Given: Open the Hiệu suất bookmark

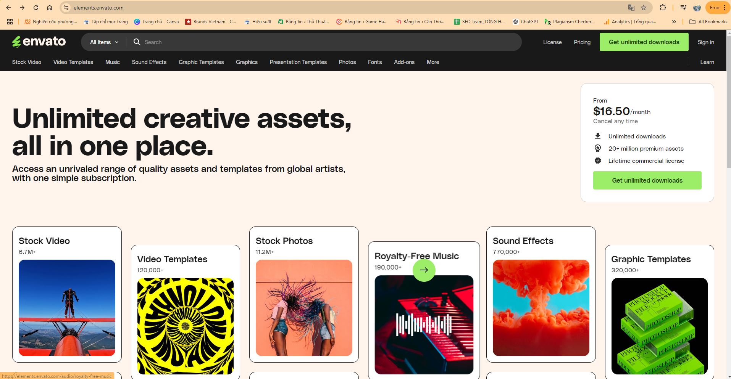Looking at the screenshot, I should [258, 22].
